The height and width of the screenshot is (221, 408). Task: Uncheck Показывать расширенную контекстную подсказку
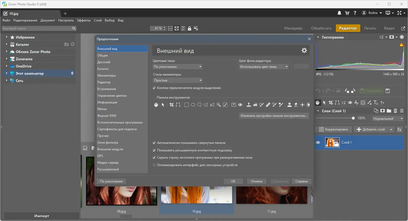point(154,150)
